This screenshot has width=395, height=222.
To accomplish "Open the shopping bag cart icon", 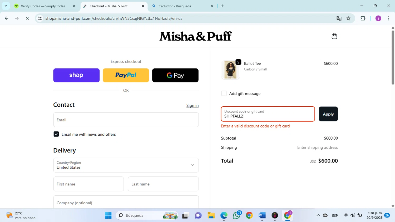I will (334, 36).
